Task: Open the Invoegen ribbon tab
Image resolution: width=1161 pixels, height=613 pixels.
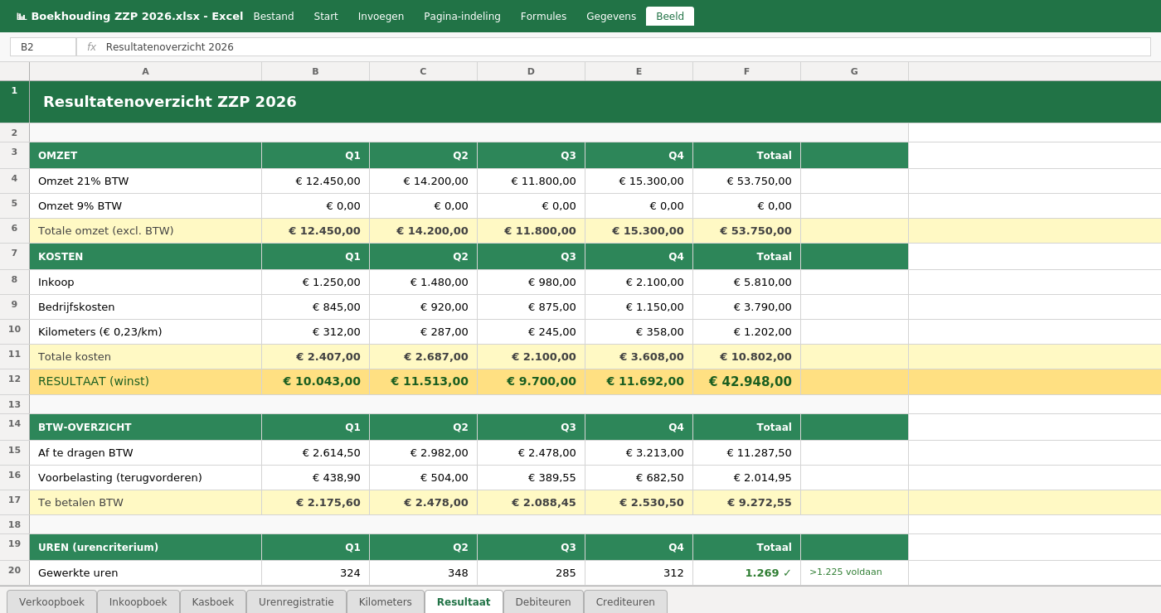Action: [x=381, y=16]
